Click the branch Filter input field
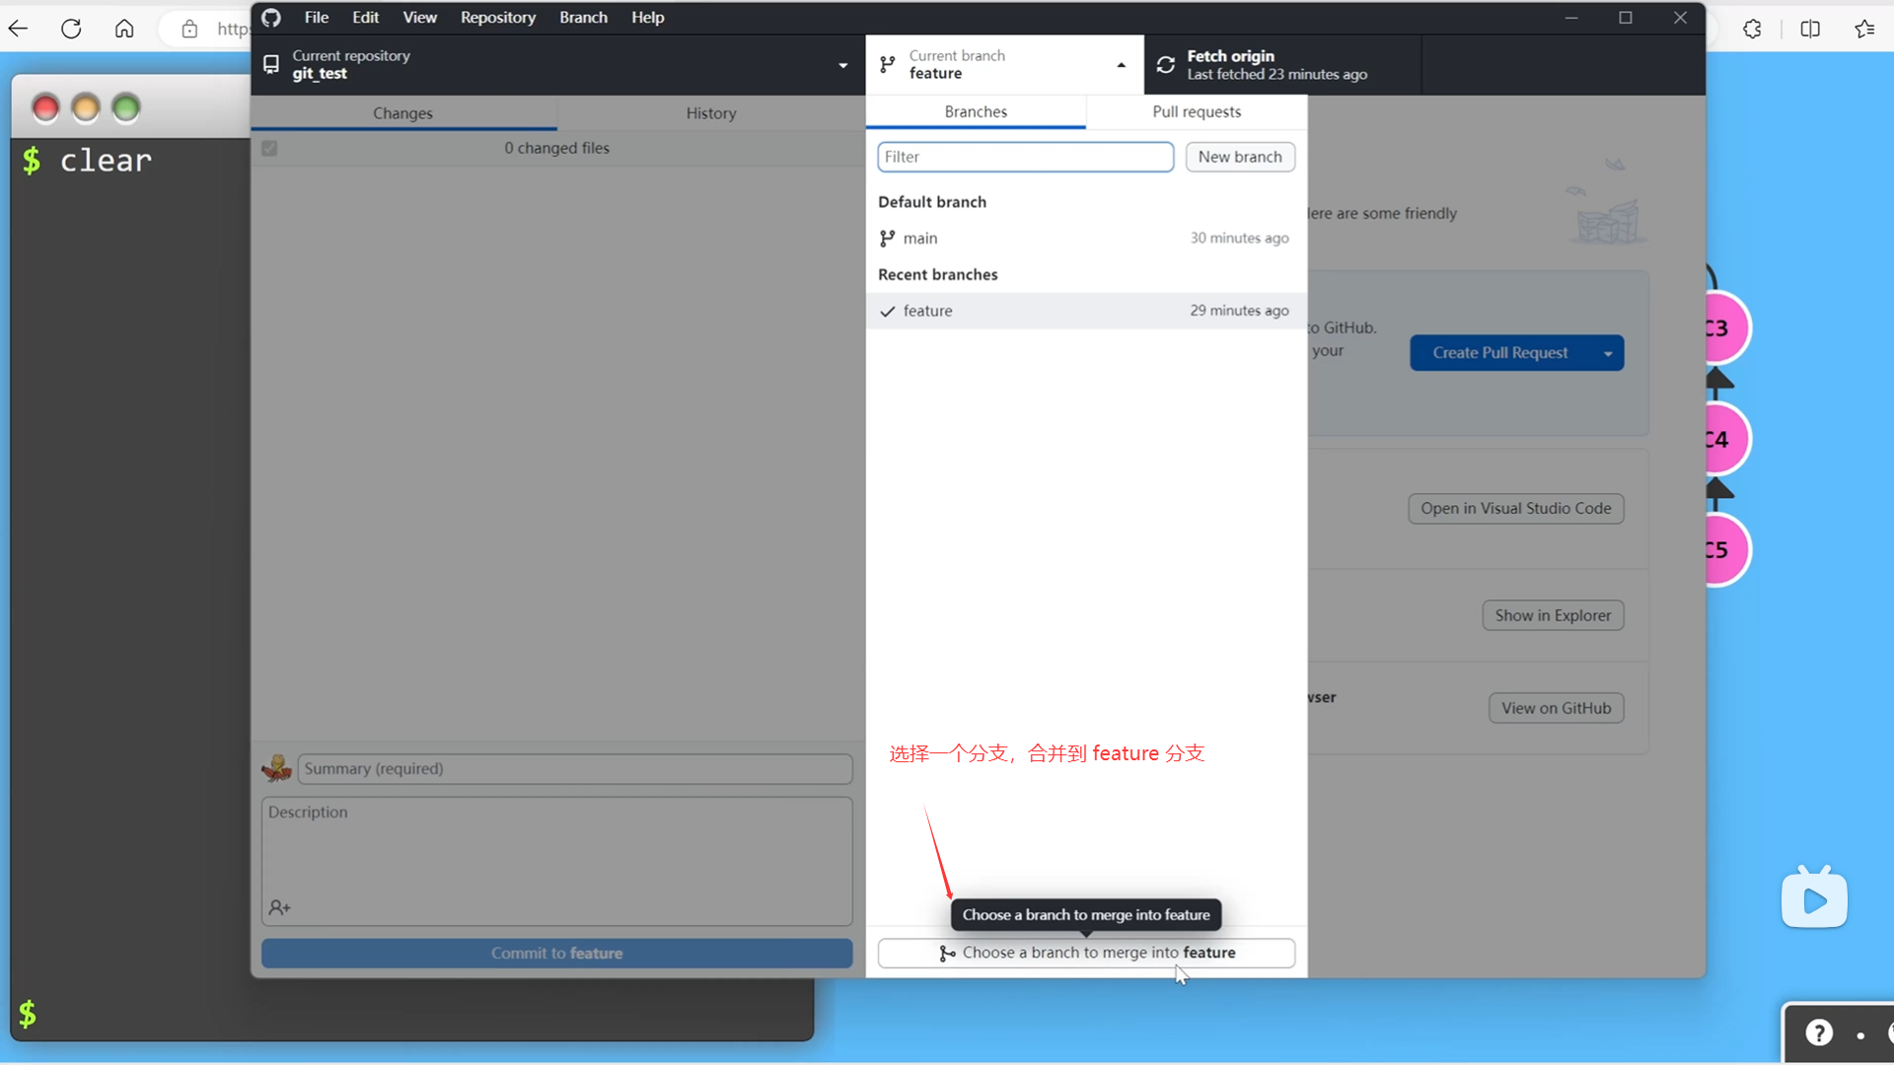1894x1065 pixels. (x=1025, y=157)
